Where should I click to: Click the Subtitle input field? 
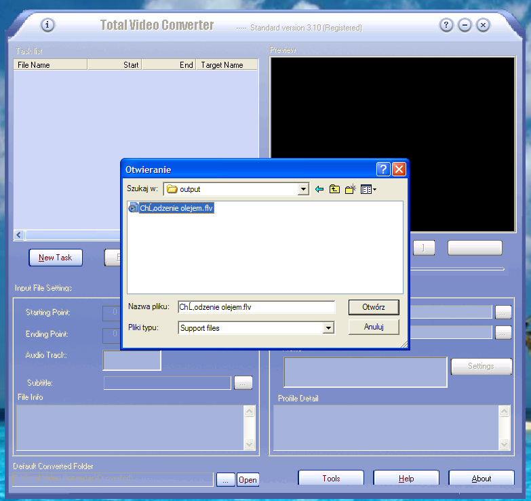pos(168,383)
